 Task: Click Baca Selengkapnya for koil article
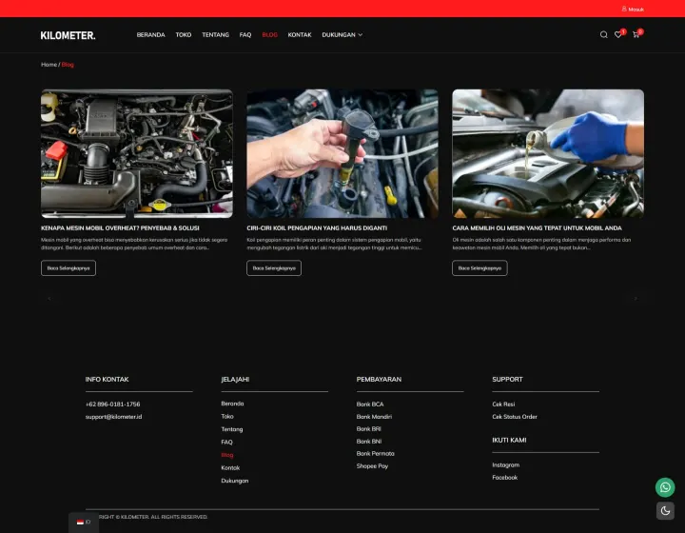(274, 268)
